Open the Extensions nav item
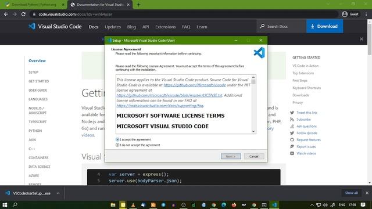This screenshot has width=372, height=209. (x=165, y=27)
